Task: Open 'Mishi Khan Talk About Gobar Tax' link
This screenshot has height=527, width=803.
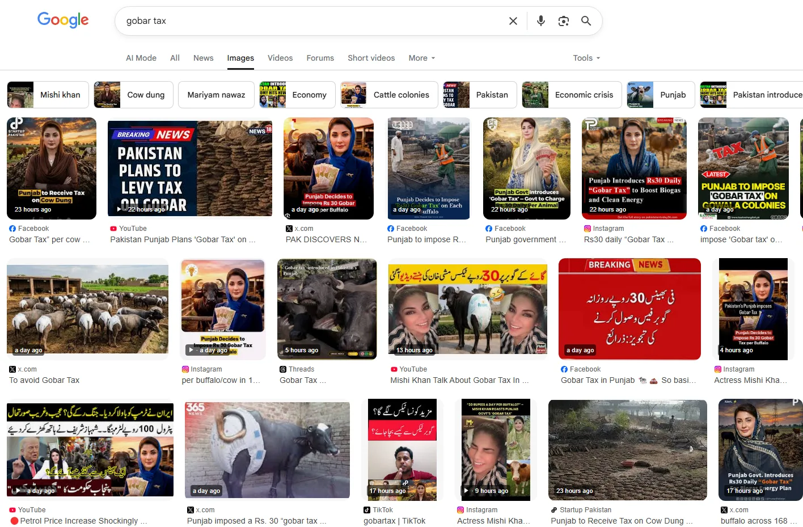Action: [x=459, y=380]
